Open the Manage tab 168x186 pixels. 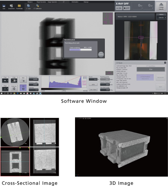86,2
